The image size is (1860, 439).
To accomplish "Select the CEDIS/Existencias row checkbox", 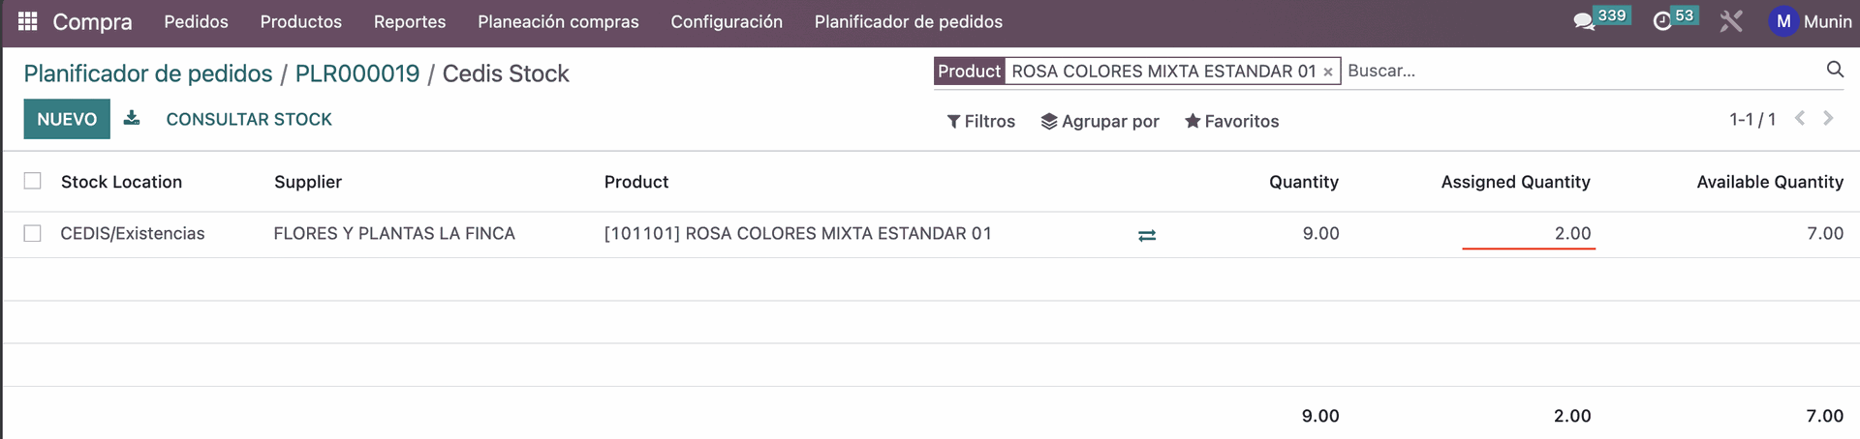I will pos(33,233).
